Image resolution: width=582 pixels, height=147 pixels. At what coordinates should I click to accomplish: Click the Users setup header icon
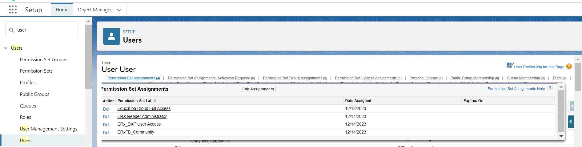click(x=111, y=36)
